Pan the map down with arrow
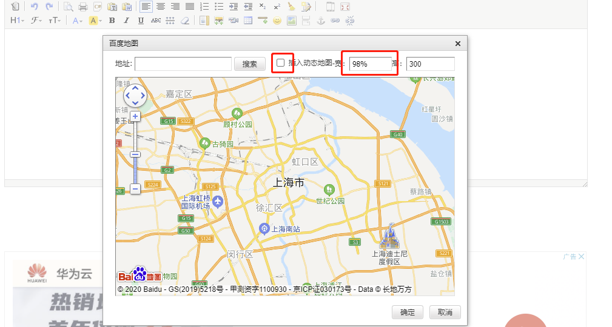 (135, 103)
